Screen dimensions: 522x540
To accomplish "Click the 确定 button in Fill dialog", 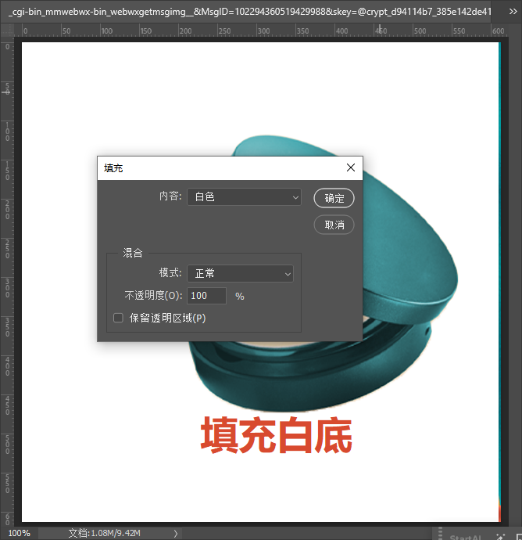I will click(x=334, y=198).
